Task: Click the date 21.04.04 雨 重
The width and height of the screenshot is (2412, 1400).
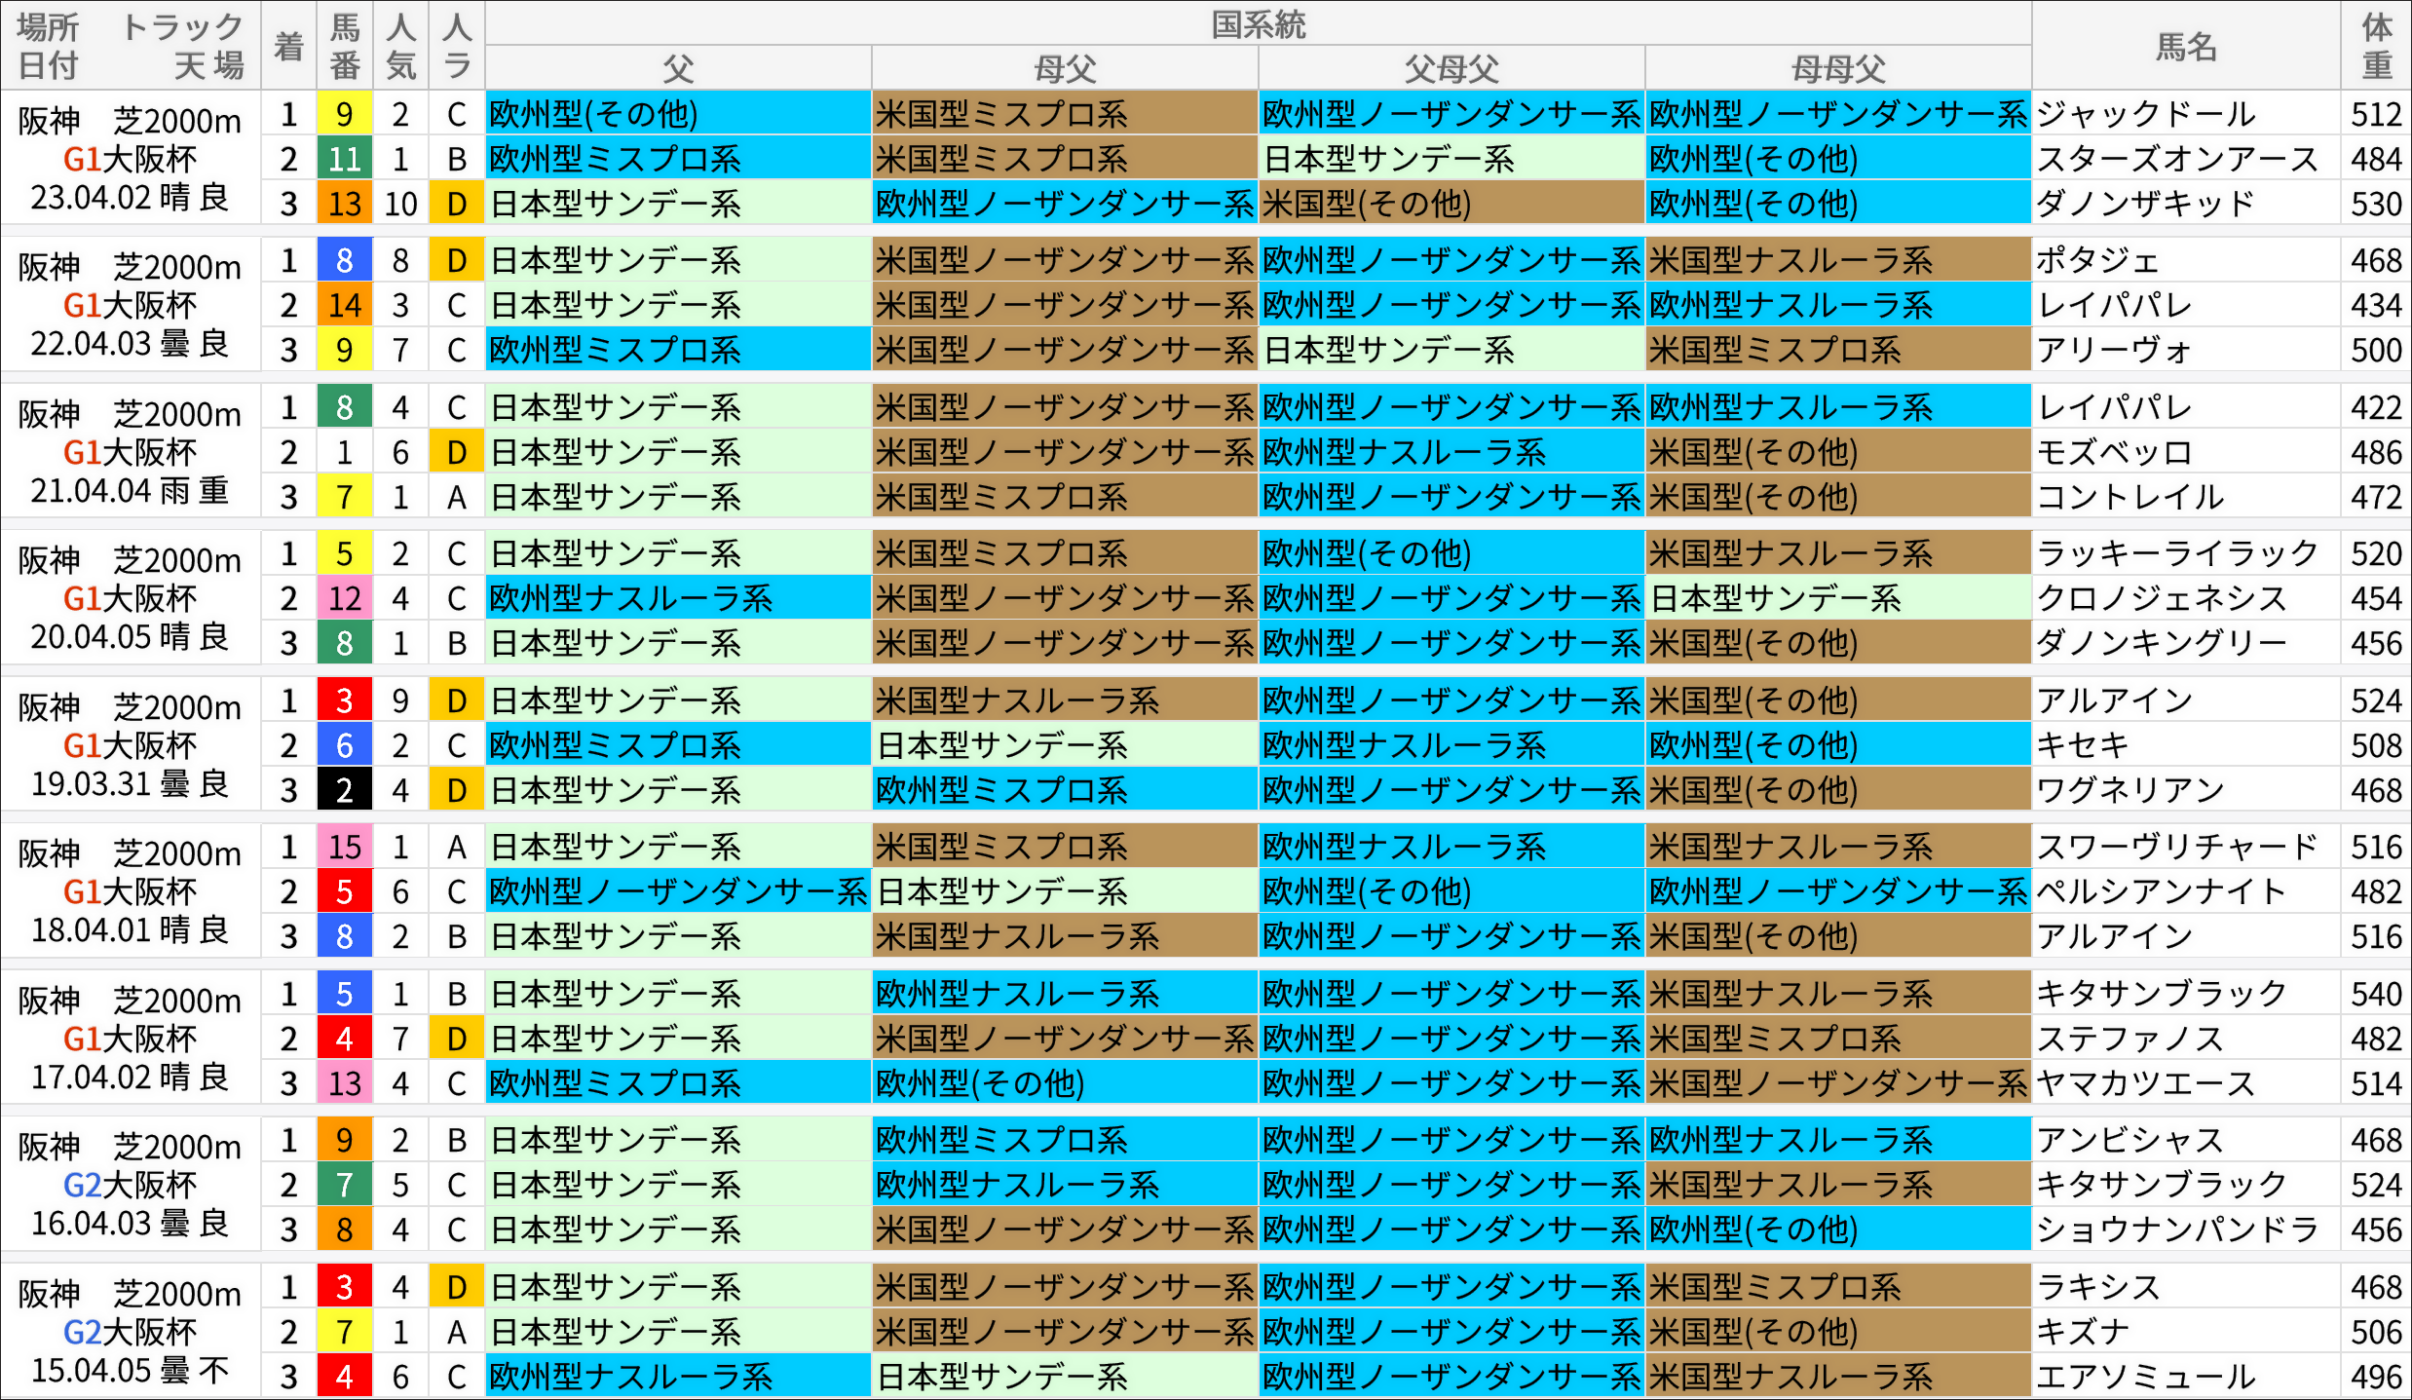Action: point(130,491)
